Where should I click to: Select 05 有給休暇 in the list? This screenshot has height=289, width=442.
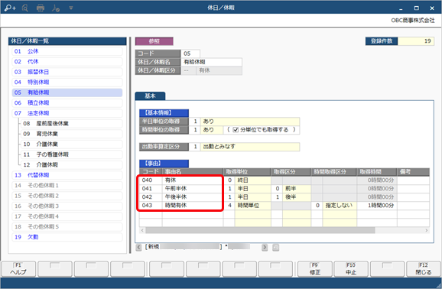pos(67,93)
